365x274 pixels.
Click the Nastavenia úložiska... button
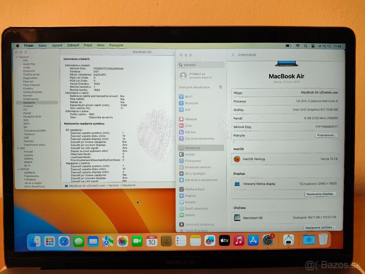click(320, 227)
